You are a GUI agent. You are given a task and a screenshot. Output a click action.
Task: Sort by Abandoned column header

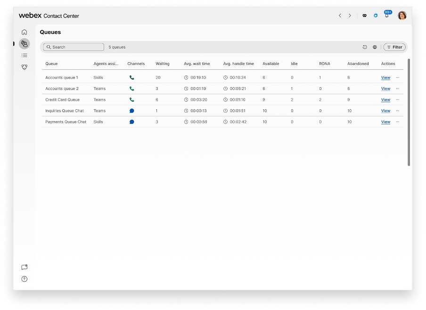[x=358, y=64]
